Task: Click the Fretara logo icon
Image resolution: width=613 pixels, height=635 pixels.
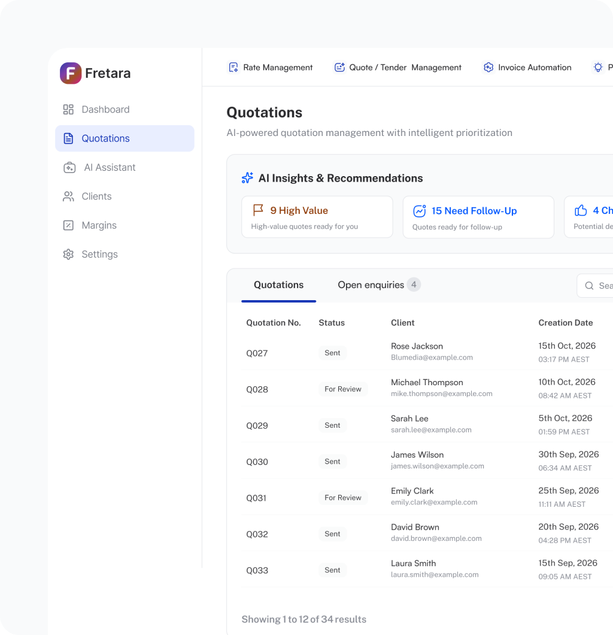Action: click(71, 73)
